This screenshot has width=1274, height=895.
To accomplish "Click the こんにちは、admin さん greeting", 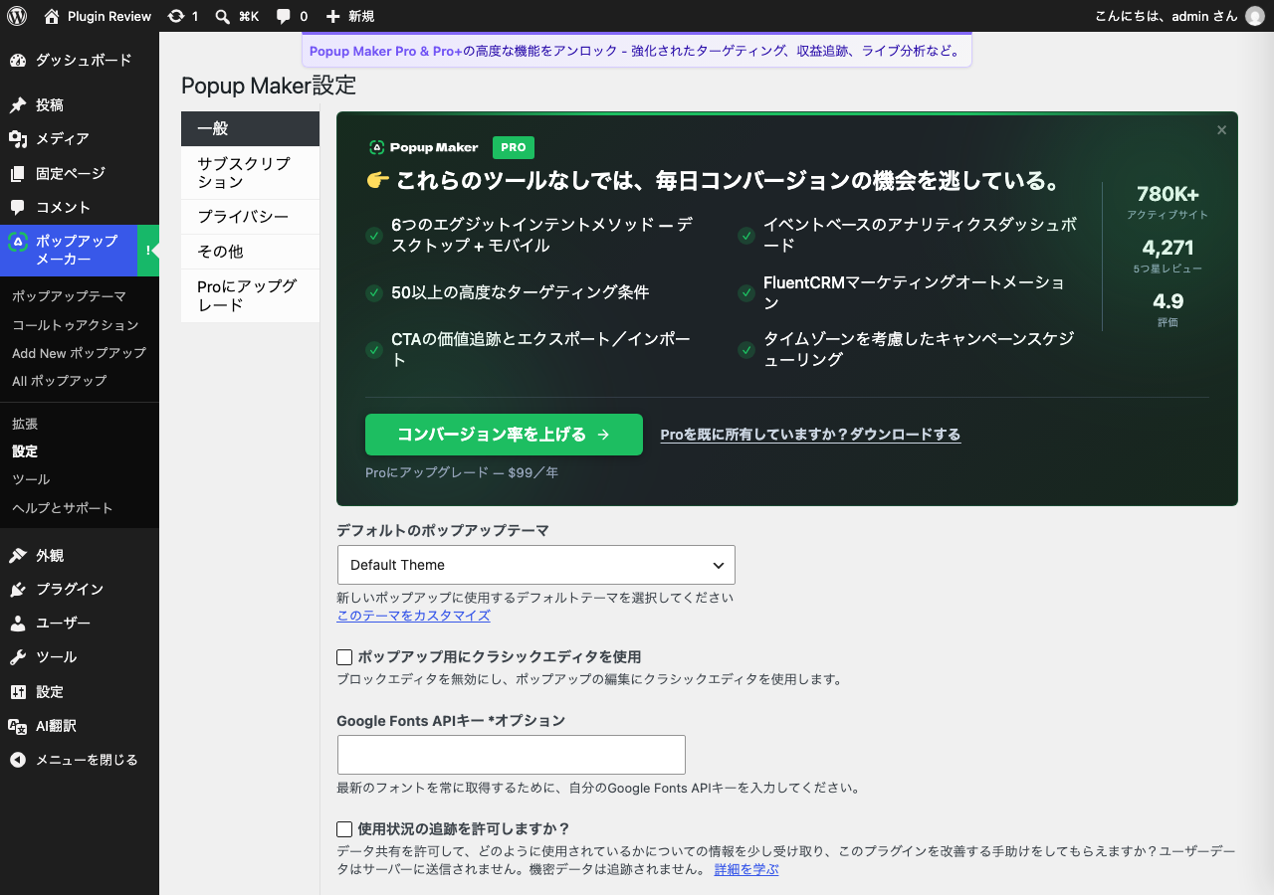I will [1165, 17].
